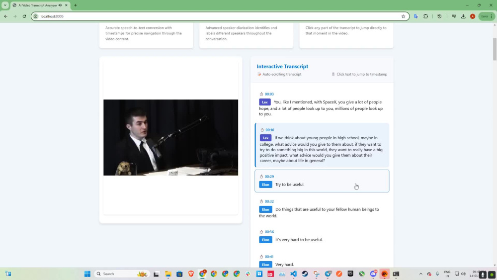Click transcript text 'Very hard.'
The image size is (497, 280).
285,265
